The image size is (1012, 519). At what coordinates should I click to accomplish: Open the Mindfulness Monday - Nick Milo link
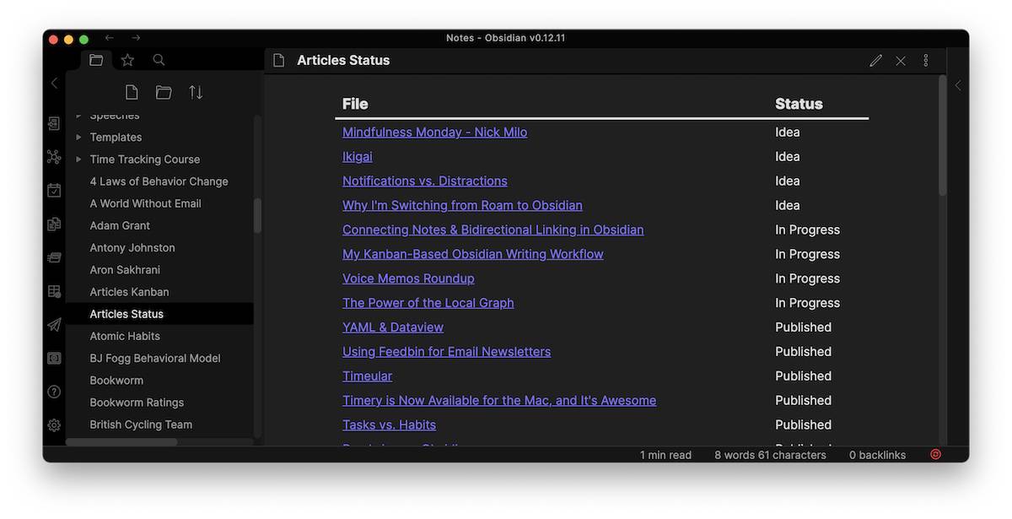point(434,132)
